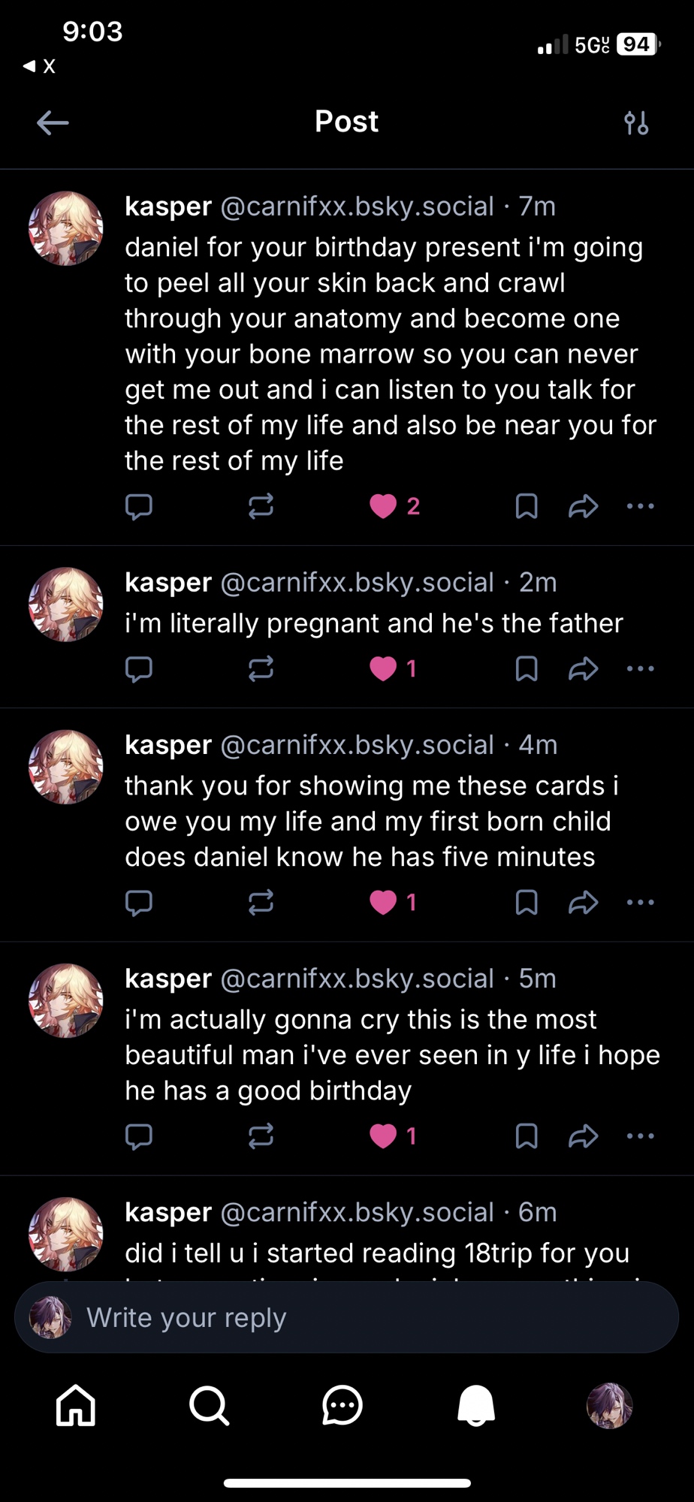Reply to the birthday present post

(x=138, y=507)
